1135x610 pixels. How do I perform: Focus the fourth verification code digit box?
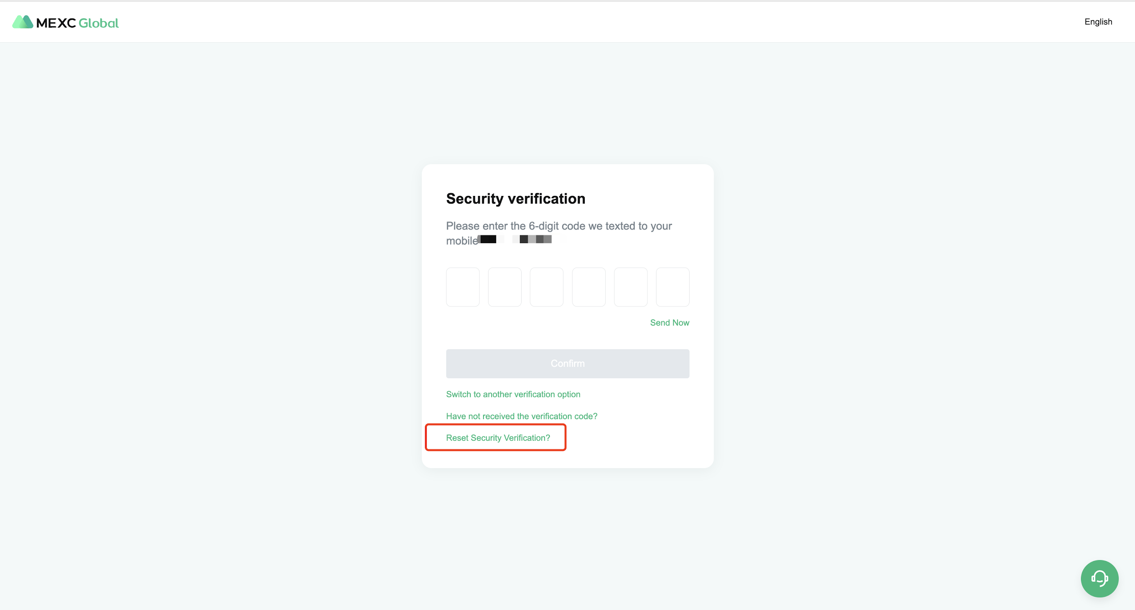[x=588, y=287]
